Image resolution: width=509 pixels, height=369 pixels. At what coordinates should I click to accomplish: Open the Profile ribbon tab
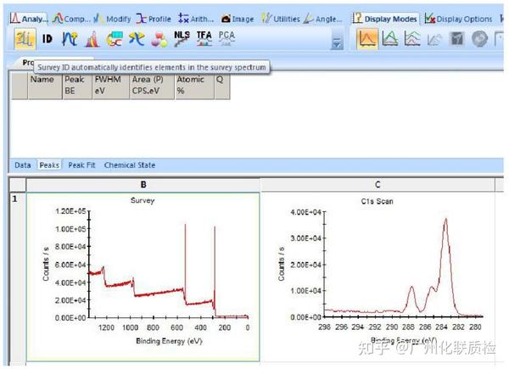(154, 20)
